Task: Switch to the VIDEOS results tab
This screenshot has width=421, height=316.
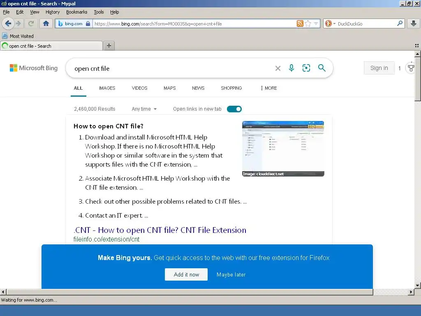Action: (x=140, y=88)
